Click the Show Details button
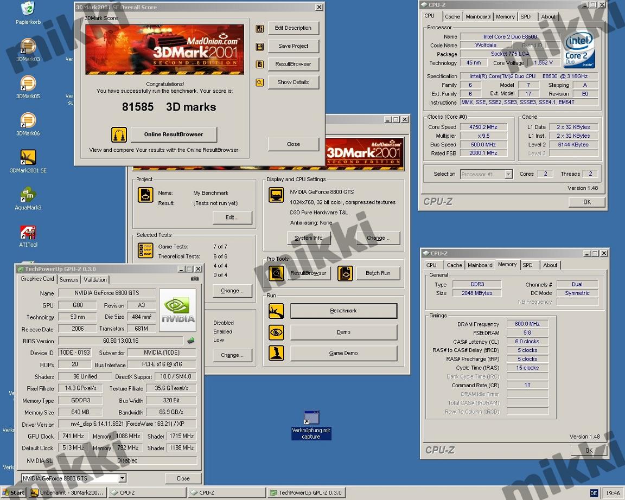Image resolution: width=625 pixels, height=500 pixels. 294,82
